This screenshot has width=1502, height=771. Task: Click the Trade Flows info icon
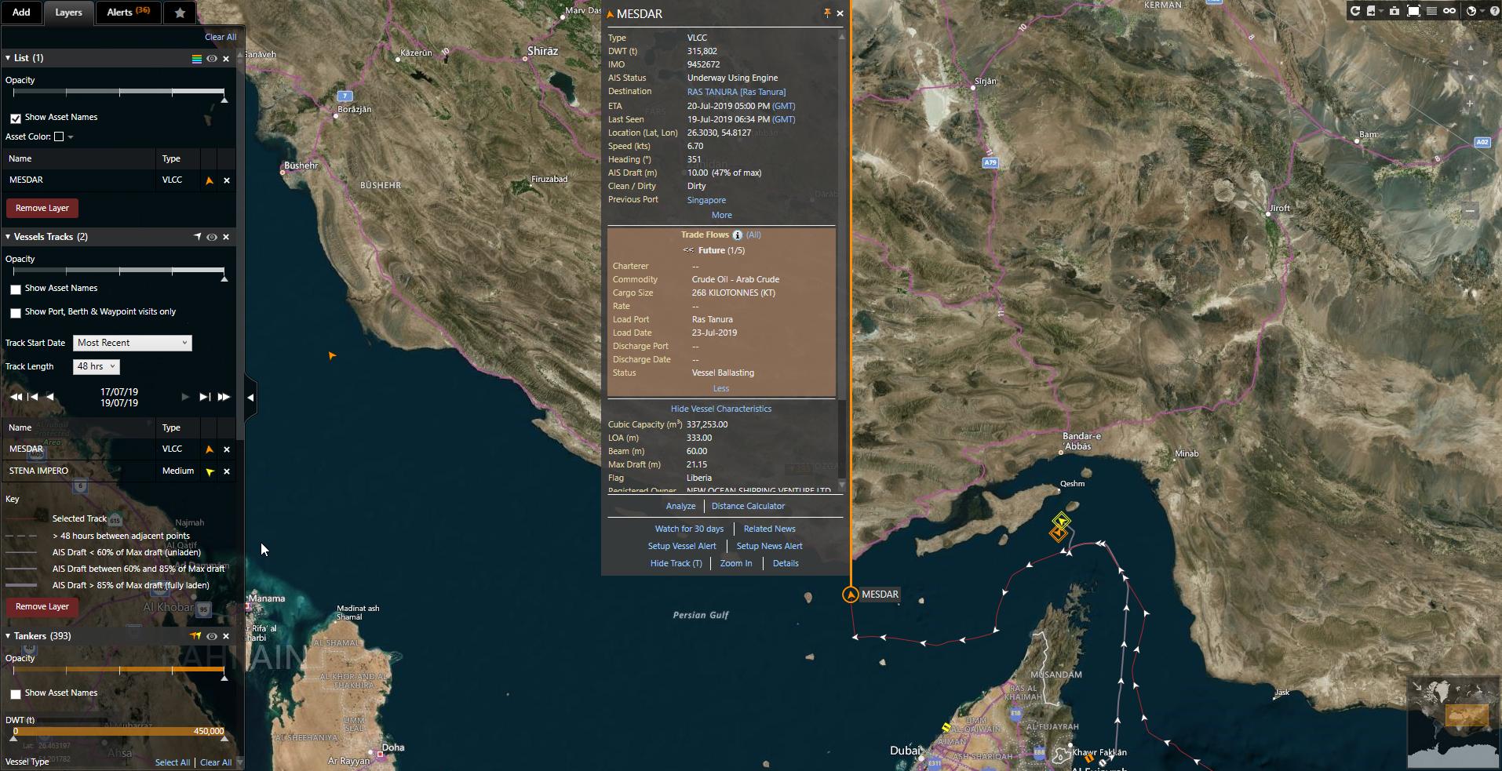coord(737,235)
